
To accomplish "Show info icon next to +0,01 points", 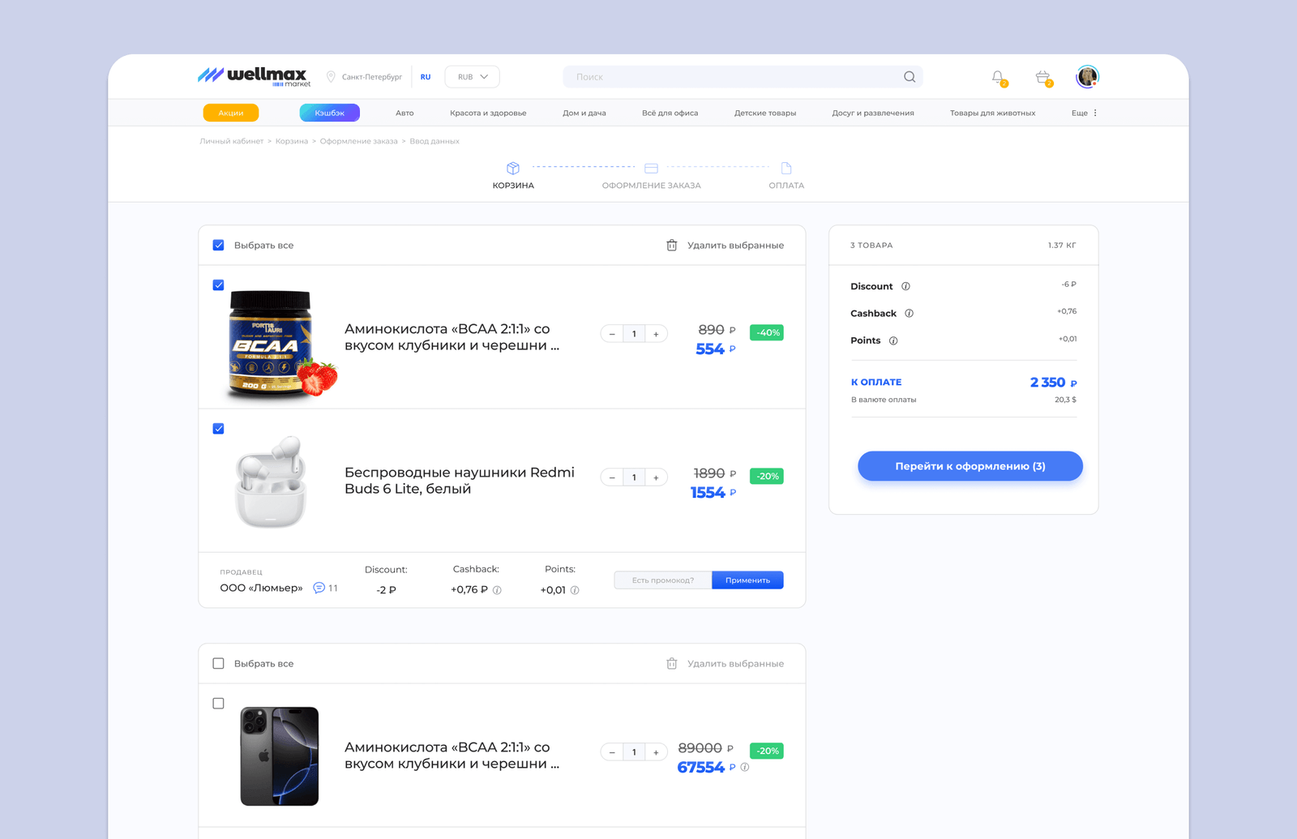I will [575, 590].
